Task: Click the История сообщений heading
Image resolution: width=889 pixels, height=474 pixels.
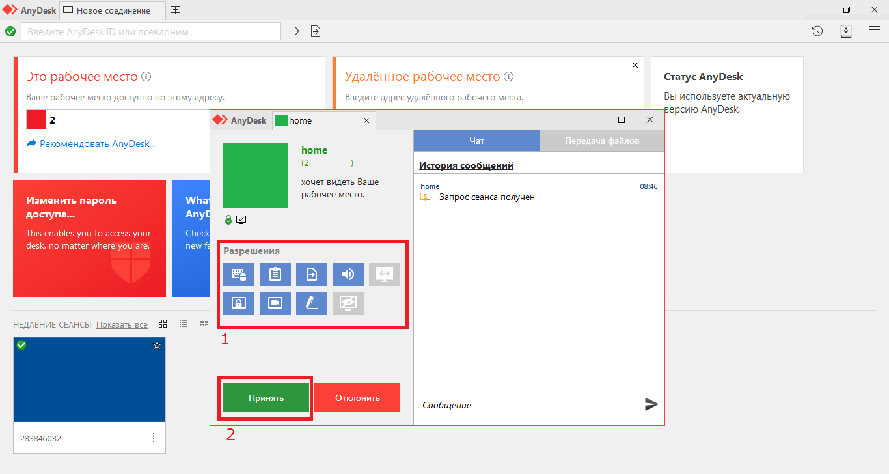Action: [x=466, y=165]
